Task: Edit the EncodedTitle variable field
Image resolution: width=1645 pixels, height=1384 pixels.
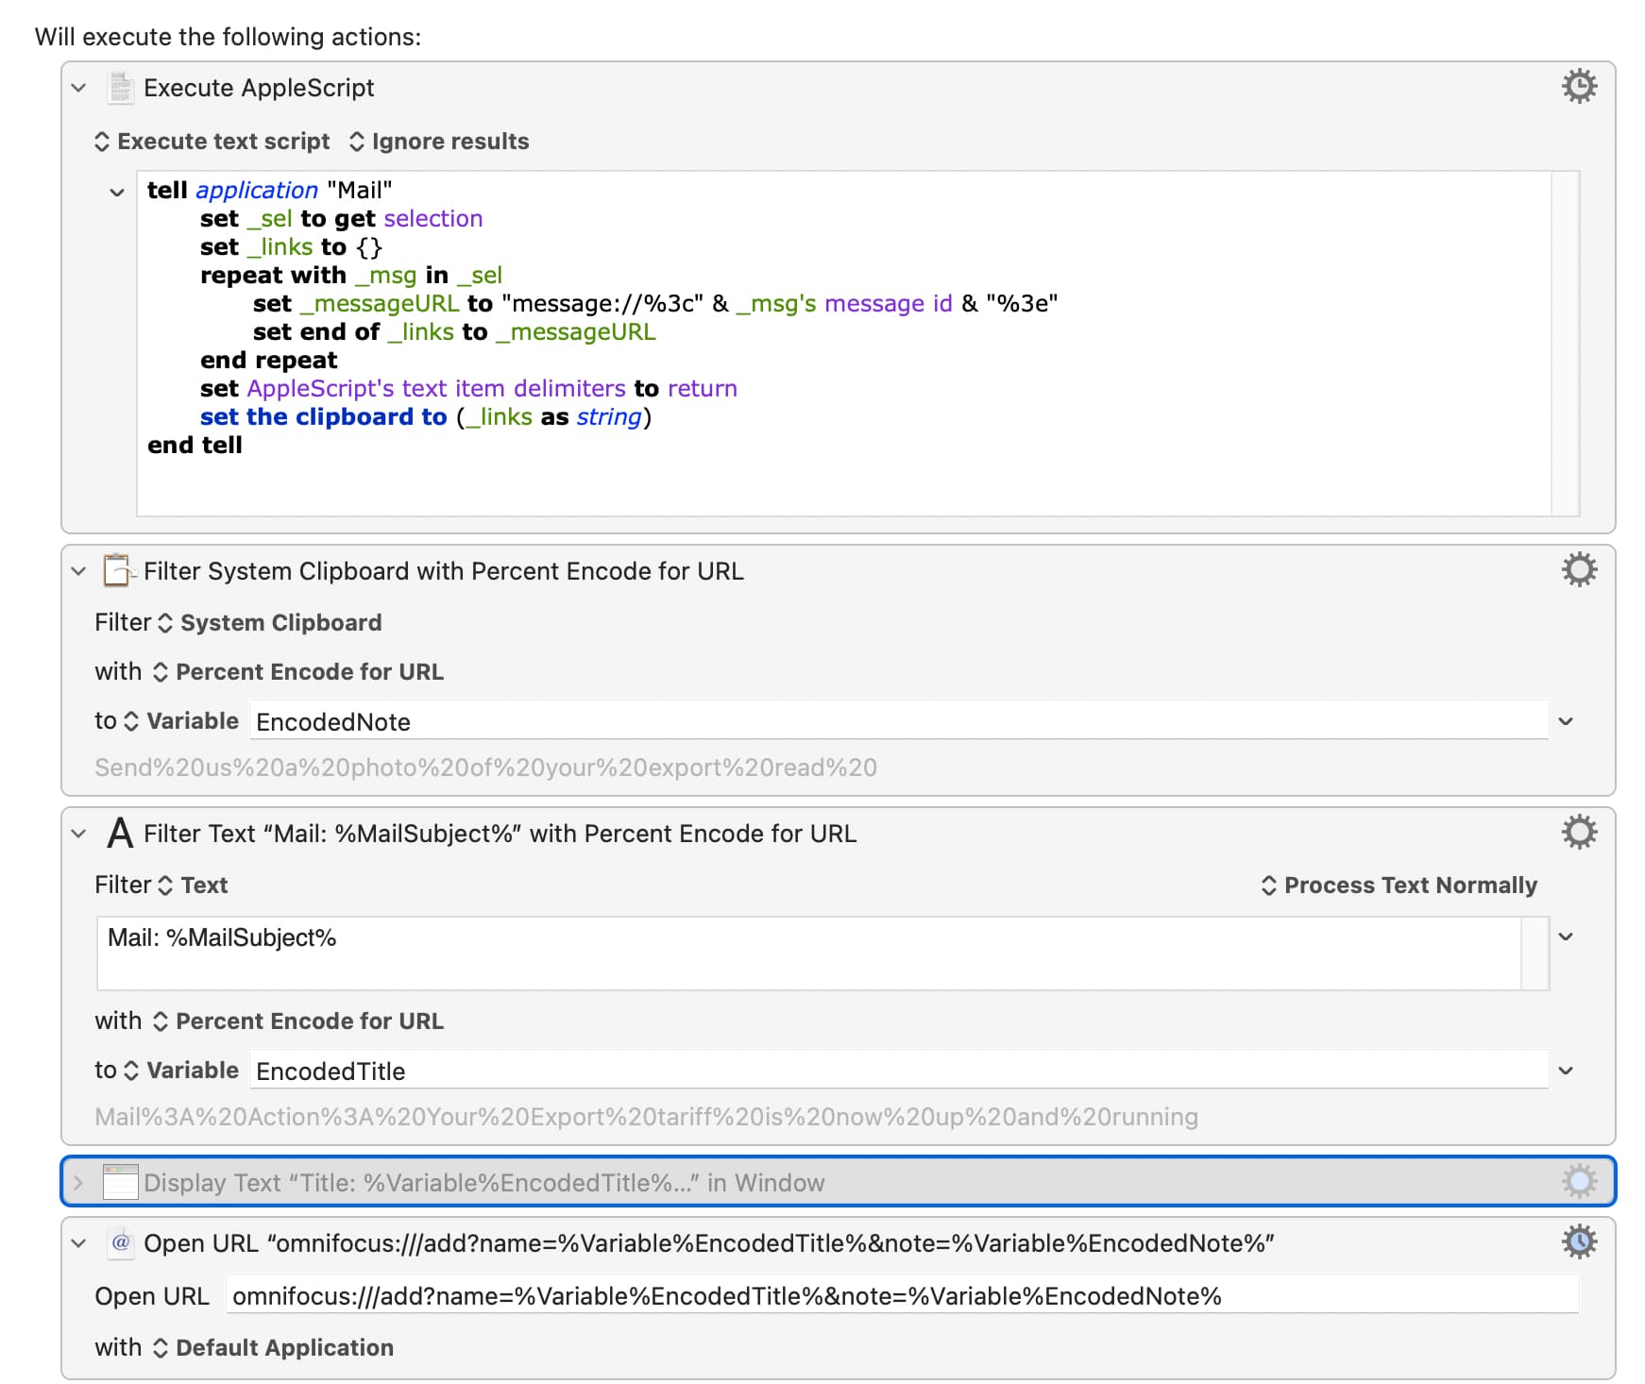Action: pyautogui.click(x=898, y=1071)
